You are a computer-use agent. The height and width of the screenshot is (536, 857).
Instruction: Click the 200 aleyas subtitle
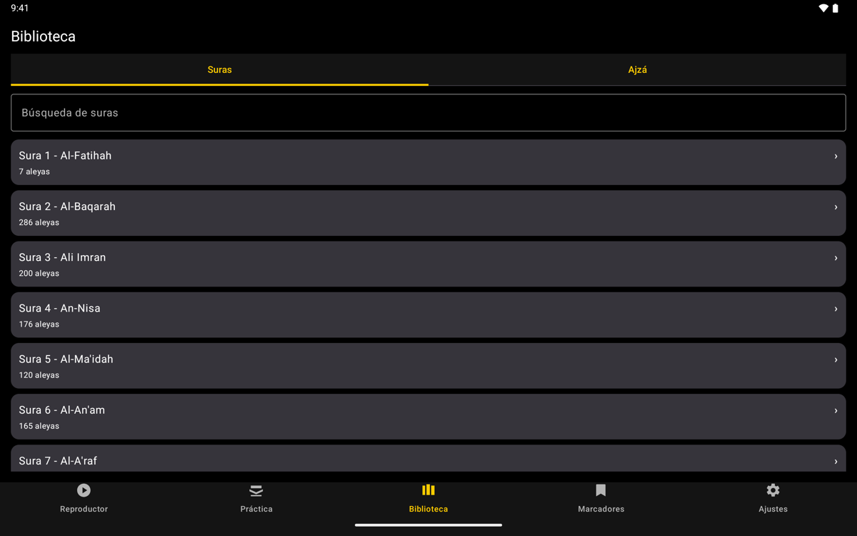39,273
